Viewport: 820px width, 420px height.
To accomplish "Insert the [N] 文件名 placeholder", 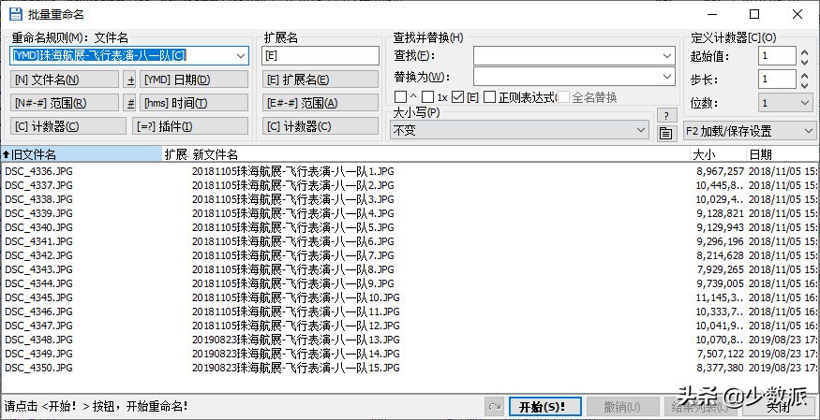I will tap(65, 80).
